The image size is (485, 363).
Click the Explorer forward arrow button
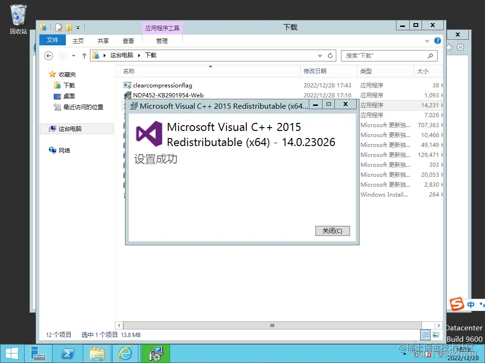(x=63, y=56)
